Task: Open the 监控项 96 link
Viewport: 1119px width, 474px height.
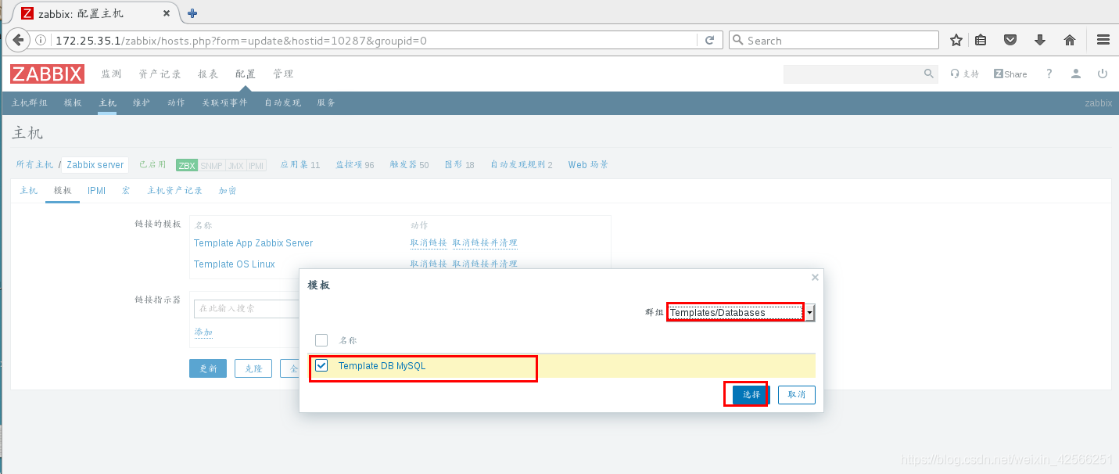Action: [x=355, y=165]
